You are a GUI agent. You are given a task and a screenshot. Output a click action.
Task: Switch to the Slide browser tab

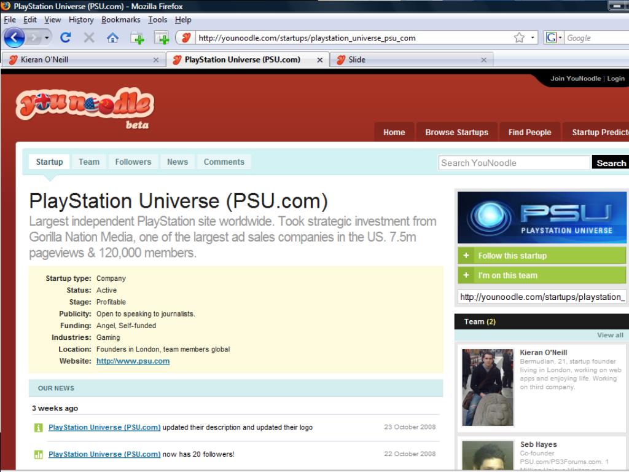coord(411,60)
